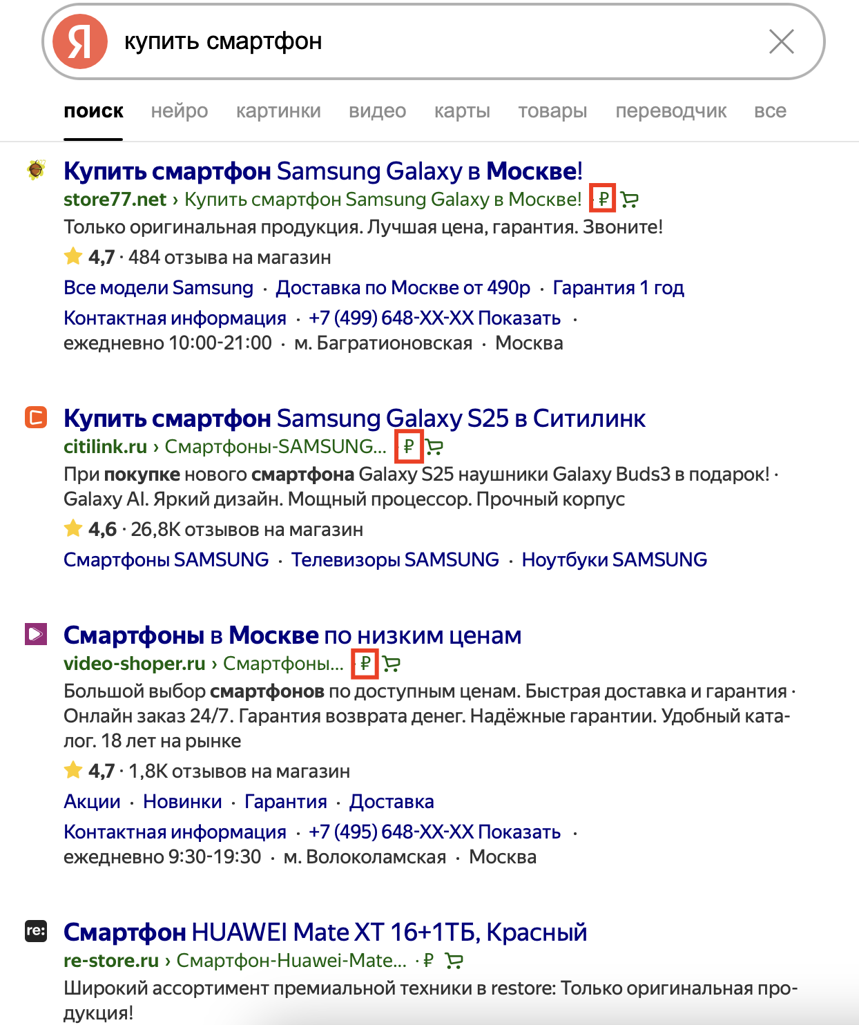Screen dimensions: 859x1025
Task: Open Смартфон HUAWEI Mate XT result title
Action: pos(325,932)
